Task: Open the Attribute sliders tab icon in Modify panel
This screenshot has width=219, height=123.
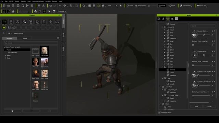Action: coord(159,19)
